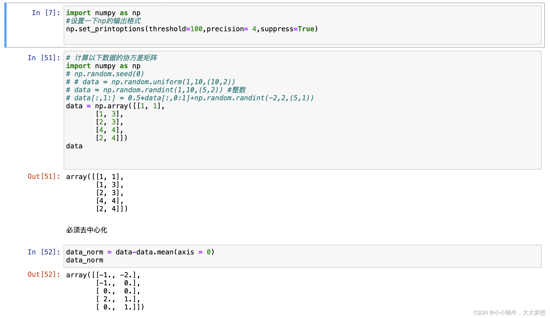
Task: Click the In [51] cell prompt
Action: pyautogui.click(x=44, y=58)
